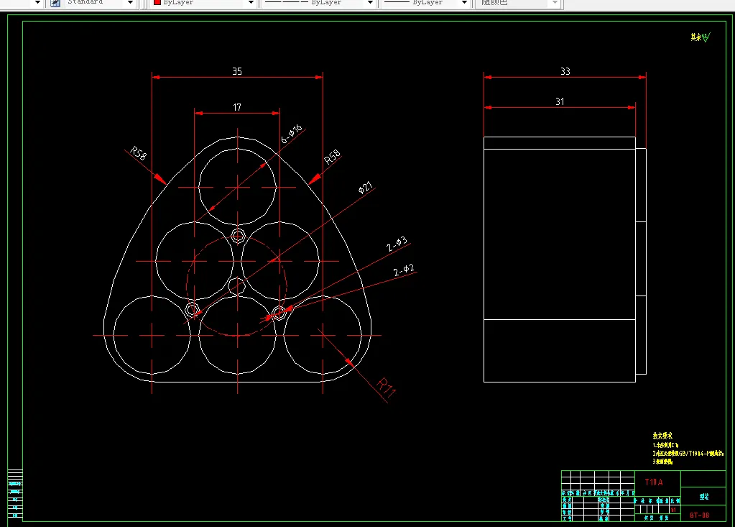Click the text style manager icon
The height and width of the screenshot is (527, 735).
pos(55,3)
